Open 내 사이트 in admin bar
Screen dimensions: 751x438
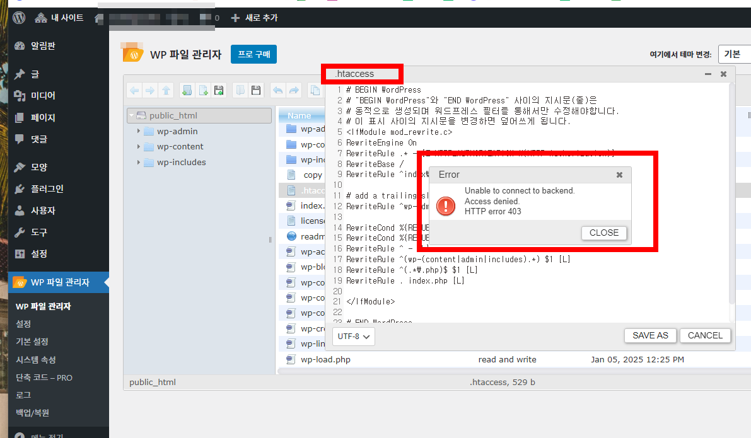[x=59, y=18]
